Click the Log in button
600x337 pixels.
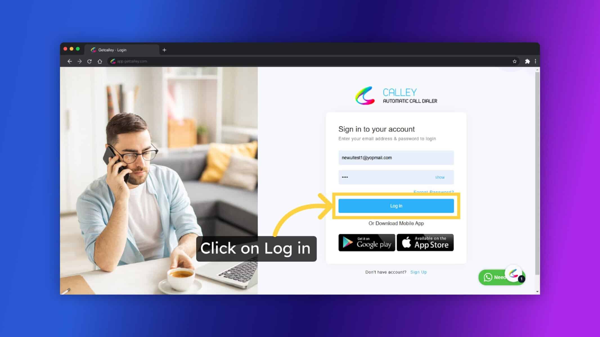pos(395,206)
